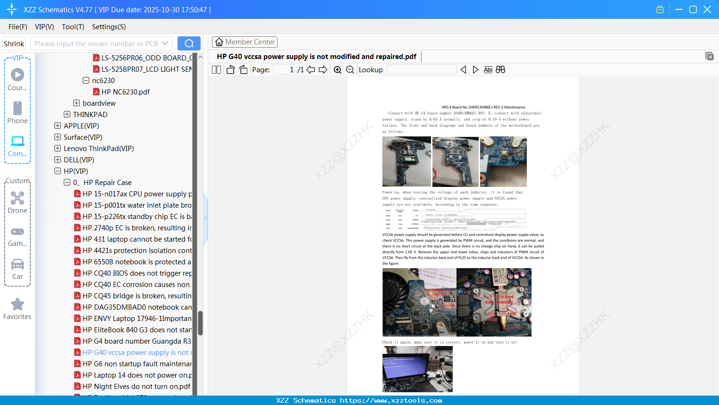719x405 pixels.
Task: Open HP 2740p EC is broken file
Action: tap(133, 228)
